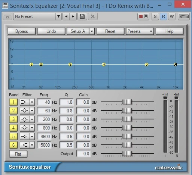
Task: Click band 6 high shelf filter icon
Action: coord(25,145)
